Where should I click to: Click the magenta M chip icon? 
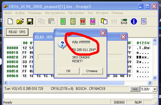pos(93,21)
